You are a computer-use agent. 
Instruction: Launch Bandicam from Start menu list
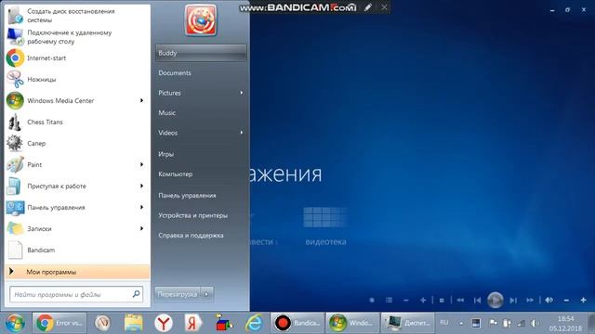tap(77, 250)
